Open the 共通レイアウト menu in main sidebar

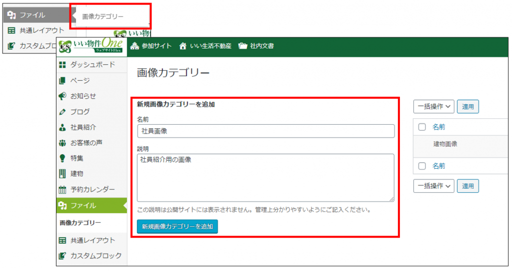pyautogui.click(x=91, y=240)
